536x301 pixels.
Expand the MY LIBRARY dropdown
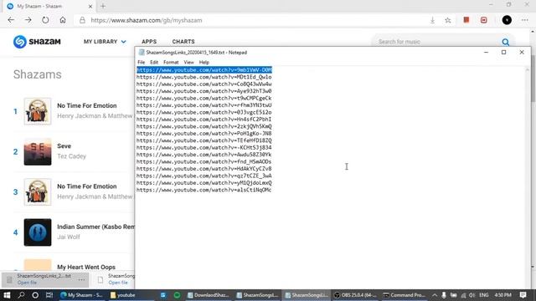point(105,42)
